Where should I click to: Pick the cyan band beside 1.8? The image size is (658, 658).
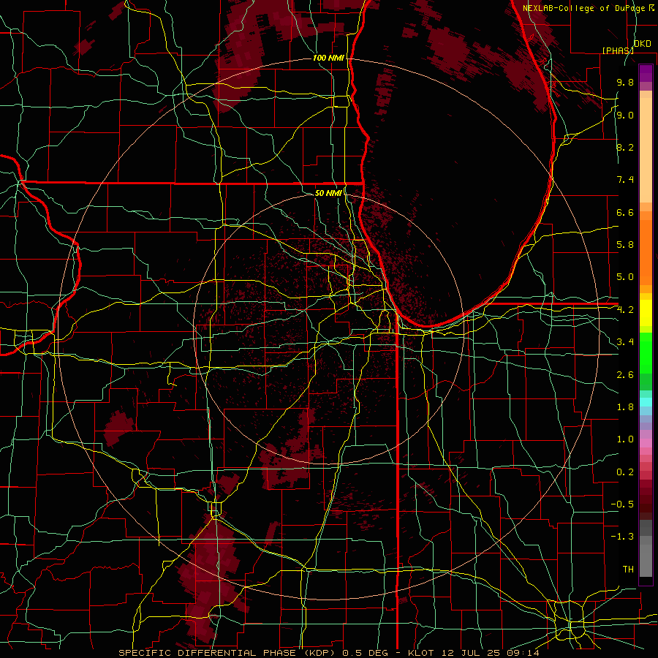pyautogui.click(x=646, y=402)
